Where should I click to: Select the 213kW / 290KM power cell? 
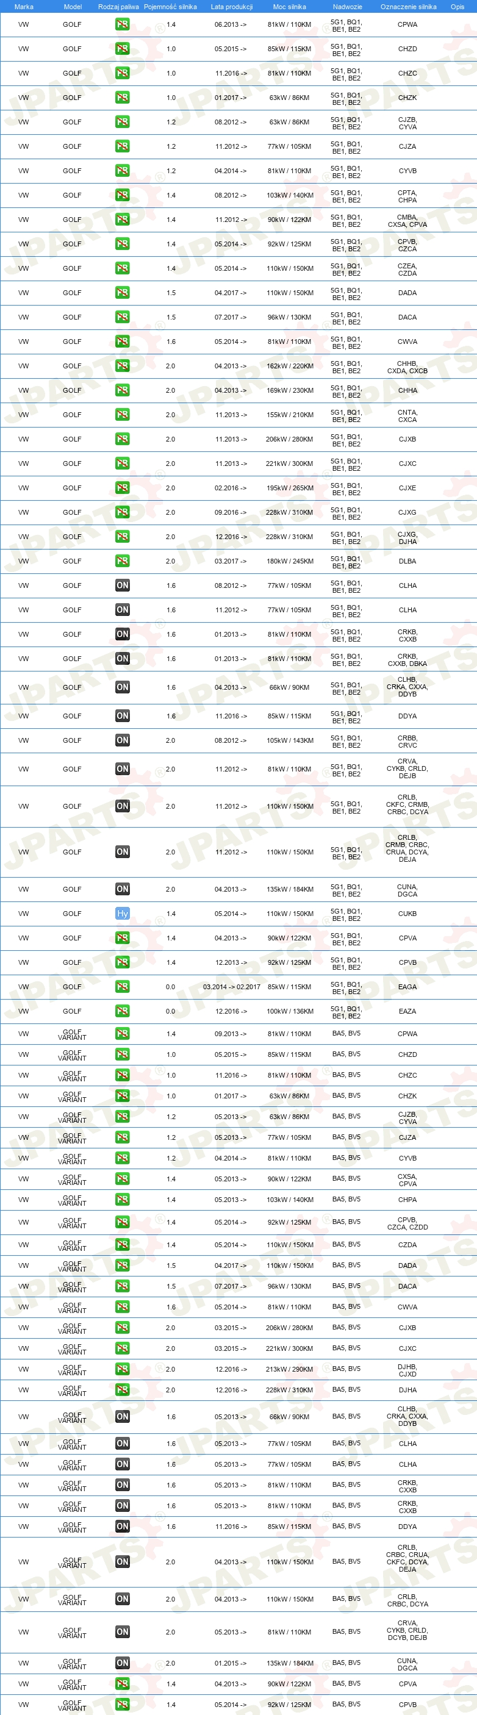(x=290, y=1369)
